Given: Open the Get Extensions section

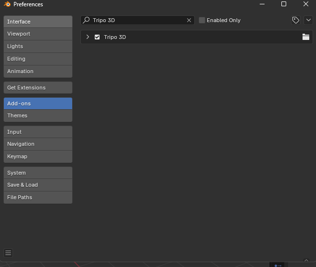Looking at the screenshot, I should [38, 88].
